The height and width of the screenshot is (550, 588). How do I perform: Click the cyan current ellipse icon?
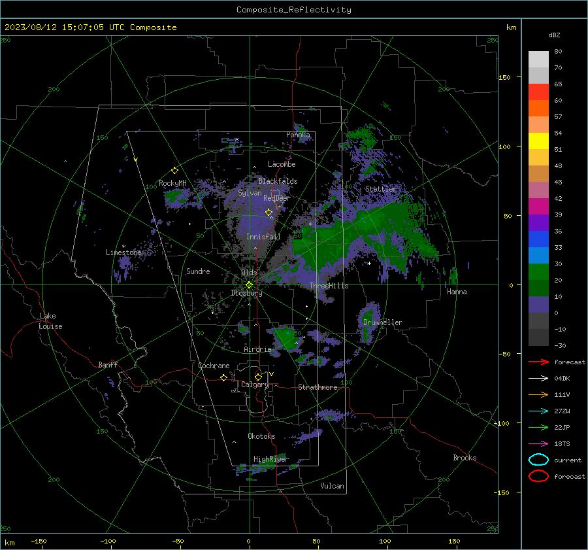point(538,460)
